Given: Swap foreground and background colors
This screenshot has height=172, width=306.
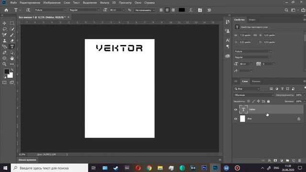Looking at the screenshot, I should pyautogui.click(x=12, y=70).
